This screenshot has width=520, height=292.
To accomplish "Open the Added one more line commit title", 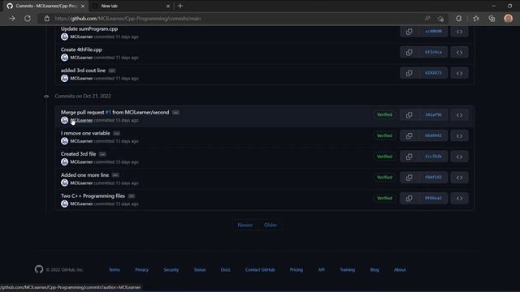I will point(84,175).
